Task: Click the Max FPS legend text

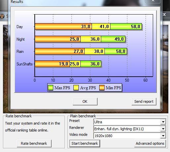Action: [62, 88]
